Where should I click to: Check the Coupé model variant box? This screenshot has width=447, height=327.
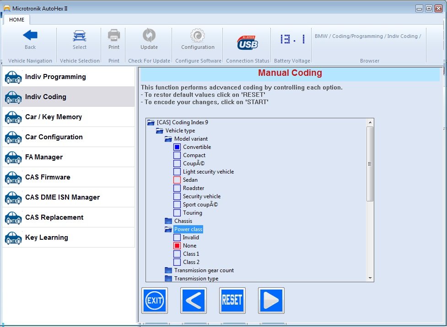pyautogui.click(x=177, y=163)
